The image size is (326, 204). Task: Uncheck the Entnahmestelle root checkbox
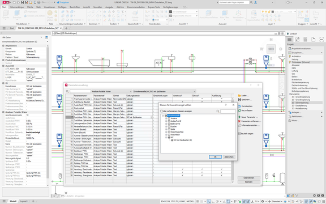166,116
